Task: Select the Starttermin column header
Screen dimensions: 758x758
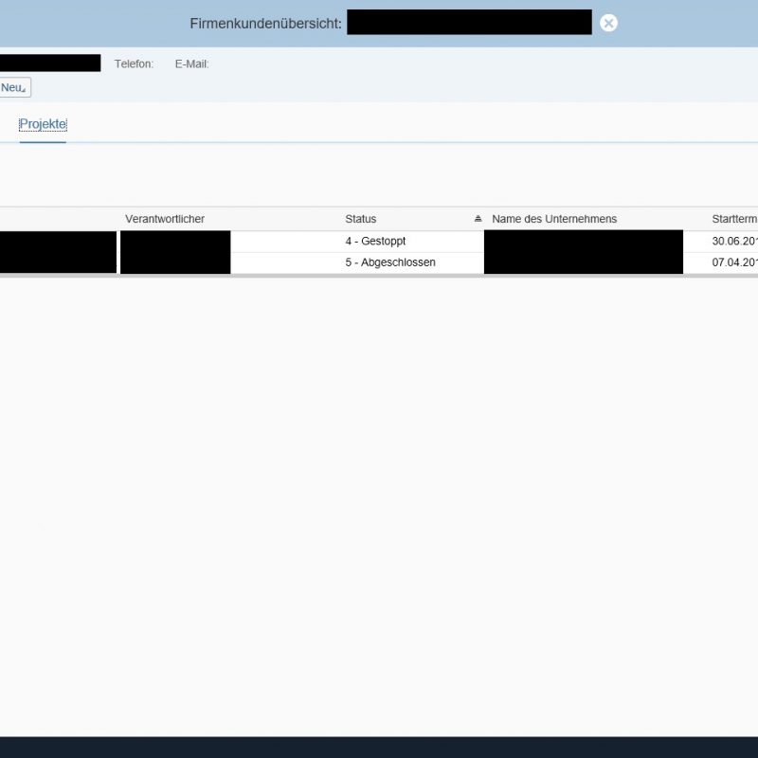Action: [x=734, y=219]
